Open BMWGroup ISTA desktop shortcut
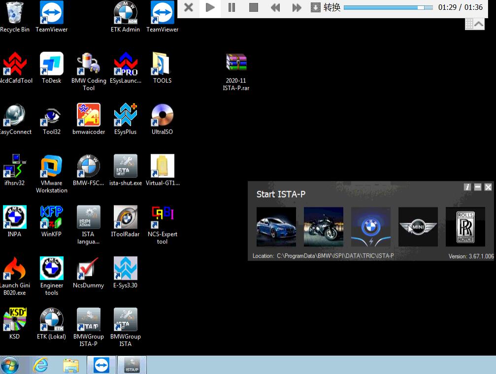 (126, 328)
